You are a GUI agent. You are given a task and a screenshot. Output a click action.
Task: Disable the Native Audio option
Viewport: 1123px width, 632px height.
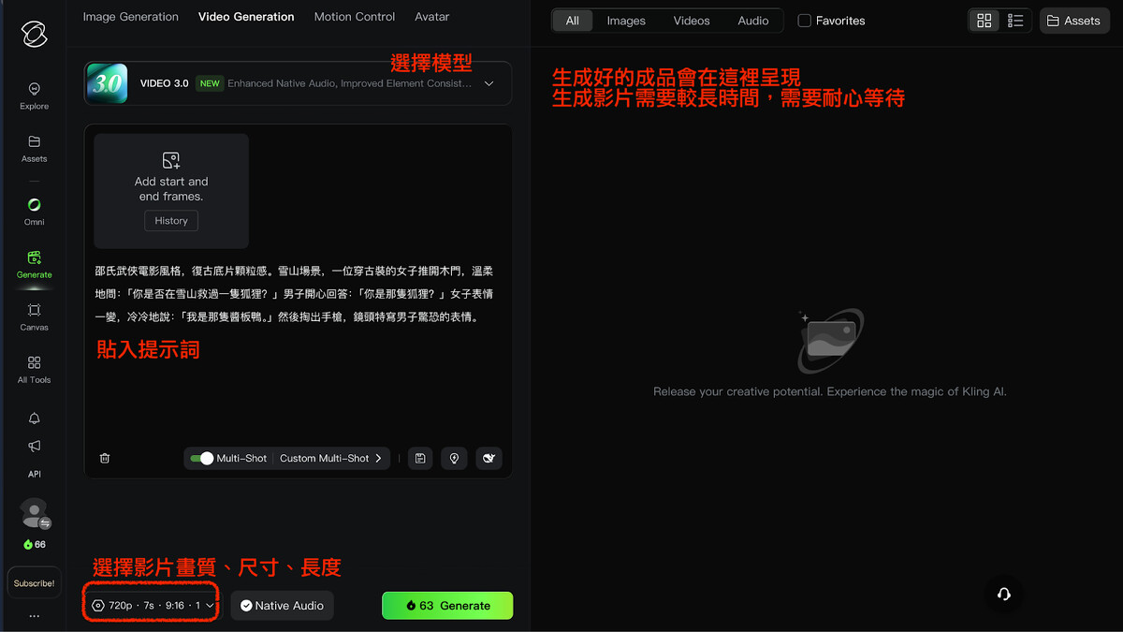pyautogui.click(x=282, y=606)
